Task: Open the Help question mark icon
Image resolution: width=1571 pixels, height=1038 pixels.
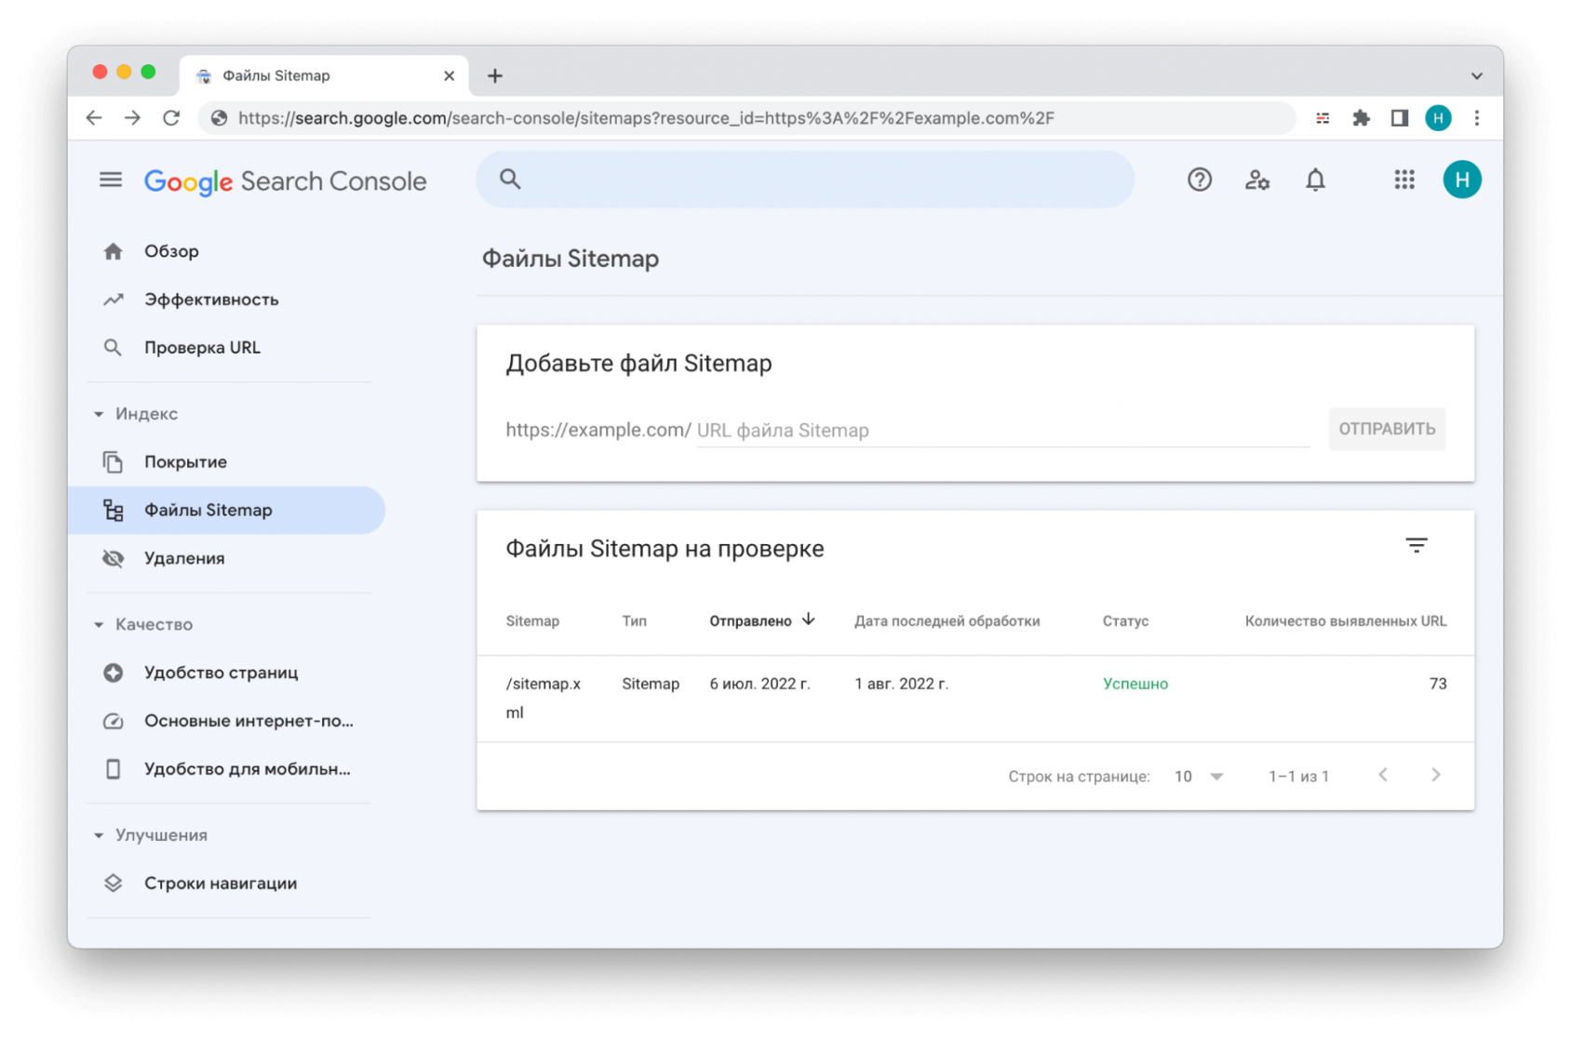Action: (1200, 180)
